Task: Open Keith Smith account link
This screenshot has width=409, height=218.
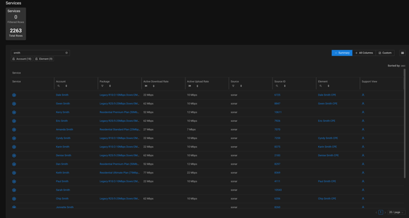Action: [62, 173]
